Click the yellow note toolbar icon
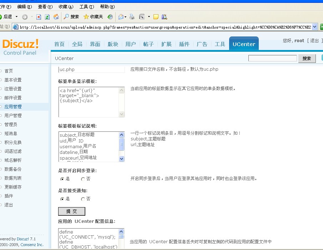Viewport: 323px width, 250px height. (156, 17)
